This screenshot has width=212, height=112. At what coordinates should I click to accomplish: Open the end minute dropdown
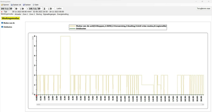coord(53,9)
